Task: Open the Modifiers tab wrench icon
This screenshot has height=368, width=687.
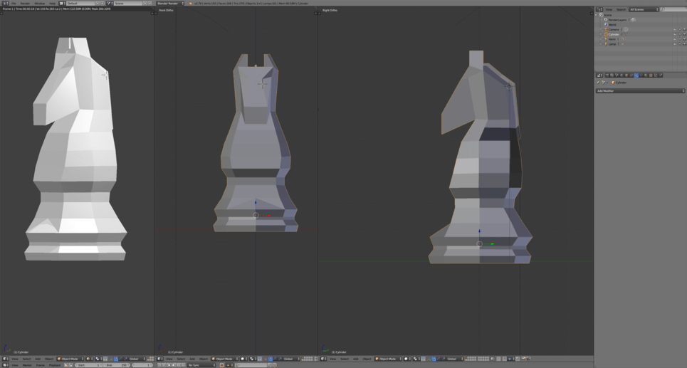Action: tap(636, 75)
